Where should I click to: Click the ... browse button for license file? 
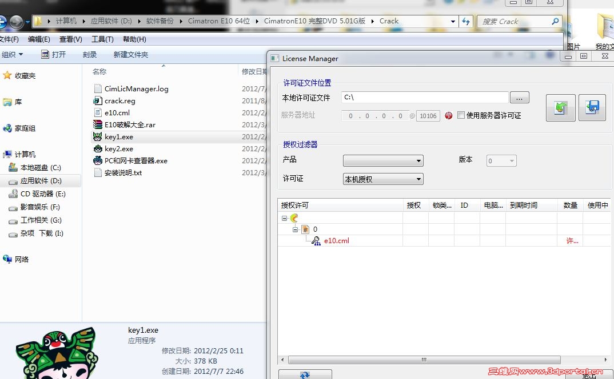pos(520,98)
